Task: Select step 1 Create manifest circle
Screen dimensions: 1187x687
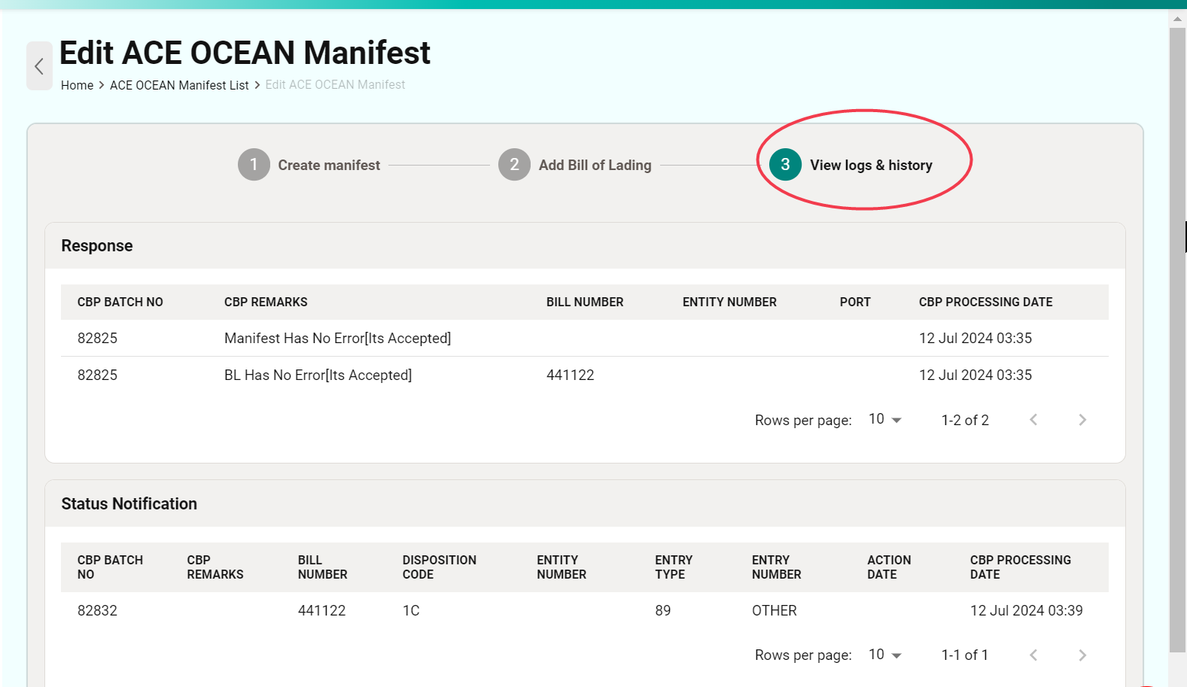Action: pyautogui.click(x=254, y=165)
